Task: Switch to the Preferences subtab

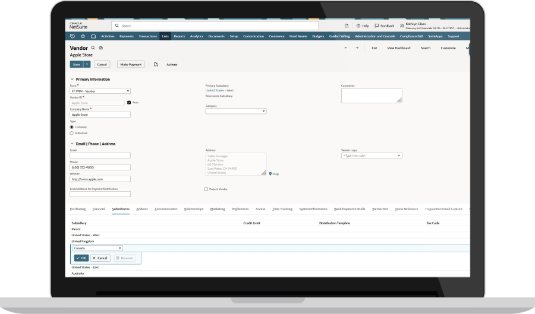Action: pos(240,209)
